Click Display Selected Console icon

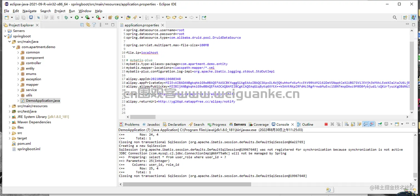(x=386, y=124)
